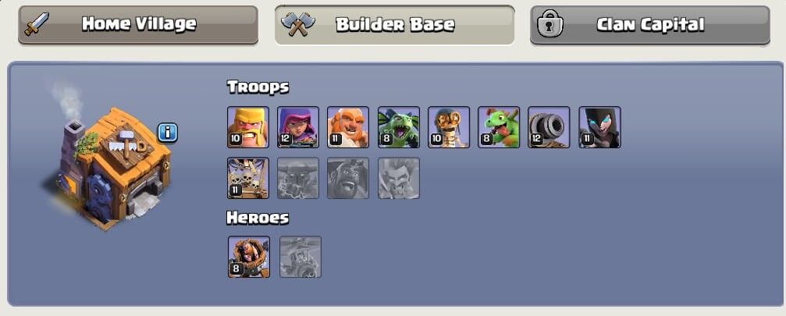
Task: Tap the locked Hog Glider icon
Action: (x=348, y=178)
